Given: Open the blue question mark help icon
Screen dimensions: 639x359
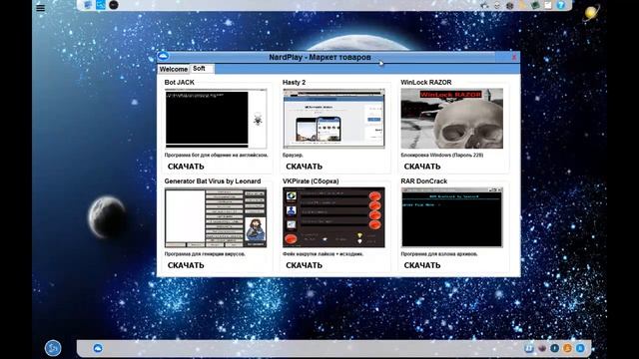Looking at the screenshot, I should (561, 5).
